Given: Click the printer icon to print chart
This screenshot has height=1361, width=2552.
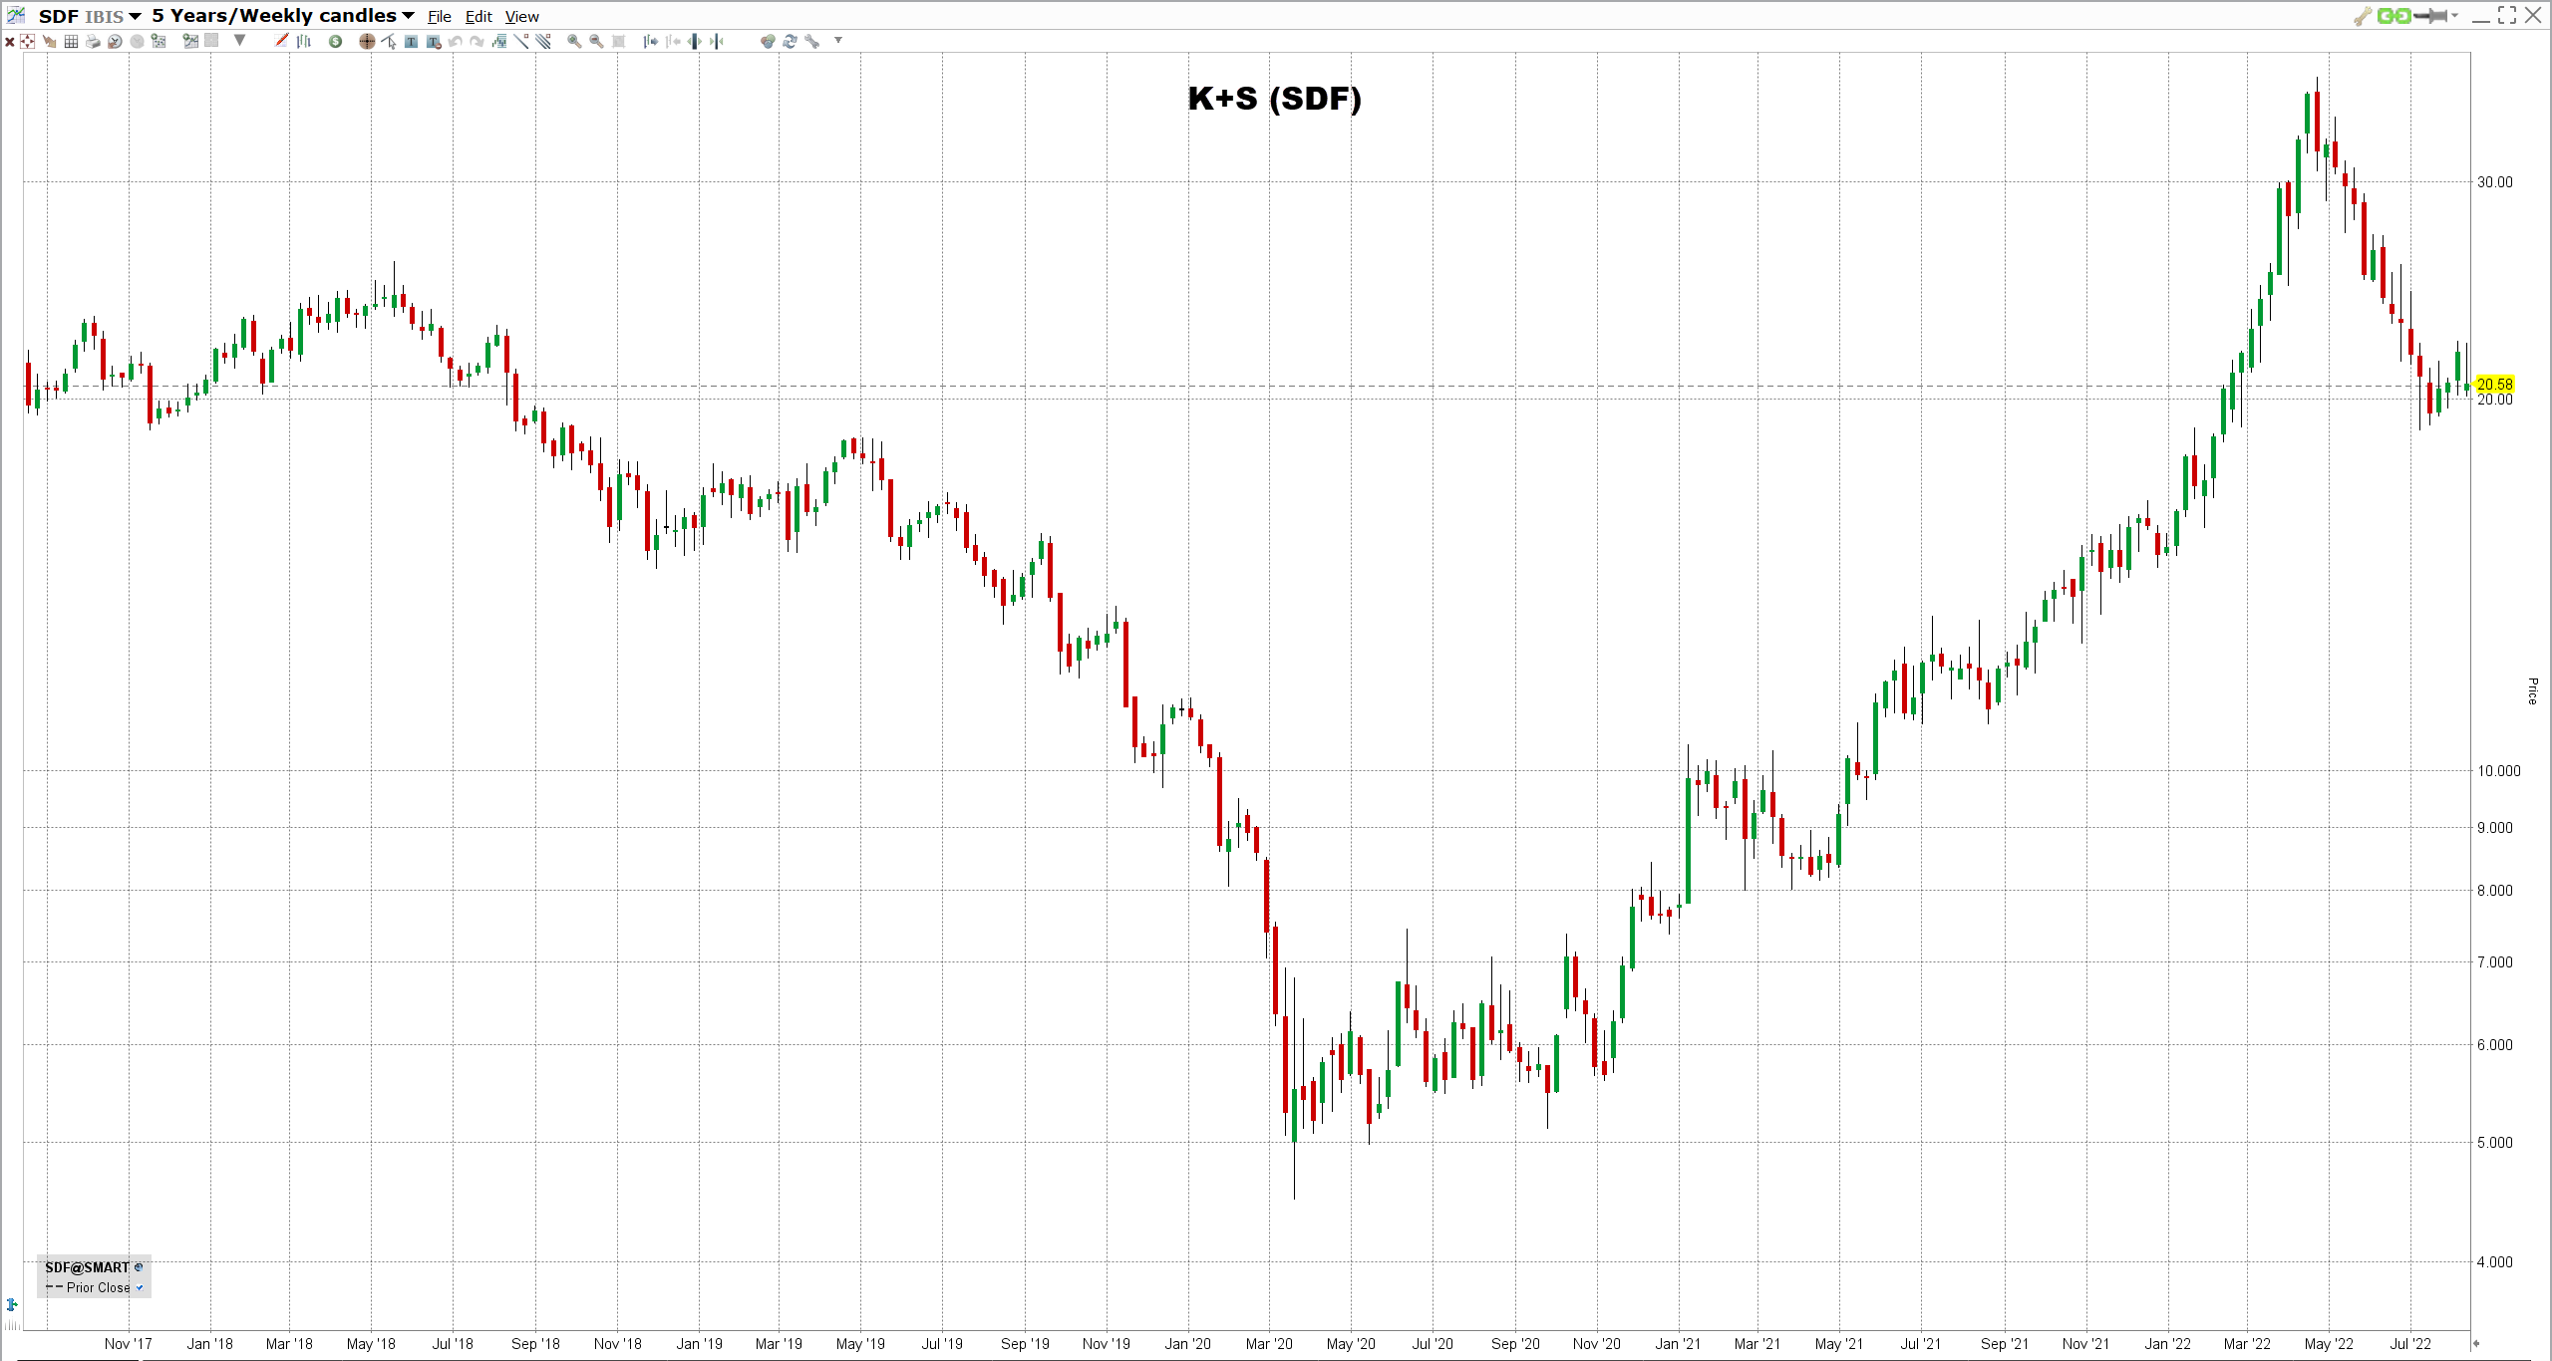Looking at the screenshot, I should click(93, 41).
